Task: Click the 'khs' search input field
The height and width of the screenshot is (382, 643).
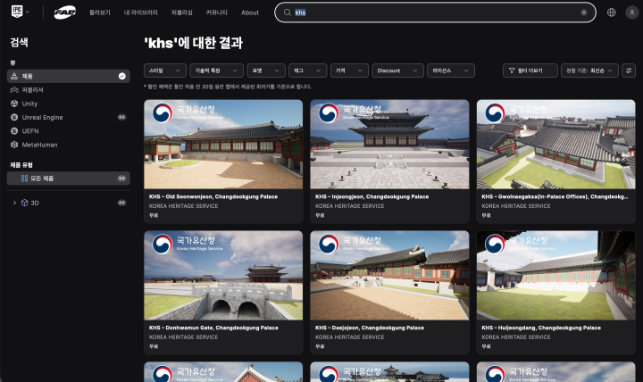Action: (x=435, y=12)
